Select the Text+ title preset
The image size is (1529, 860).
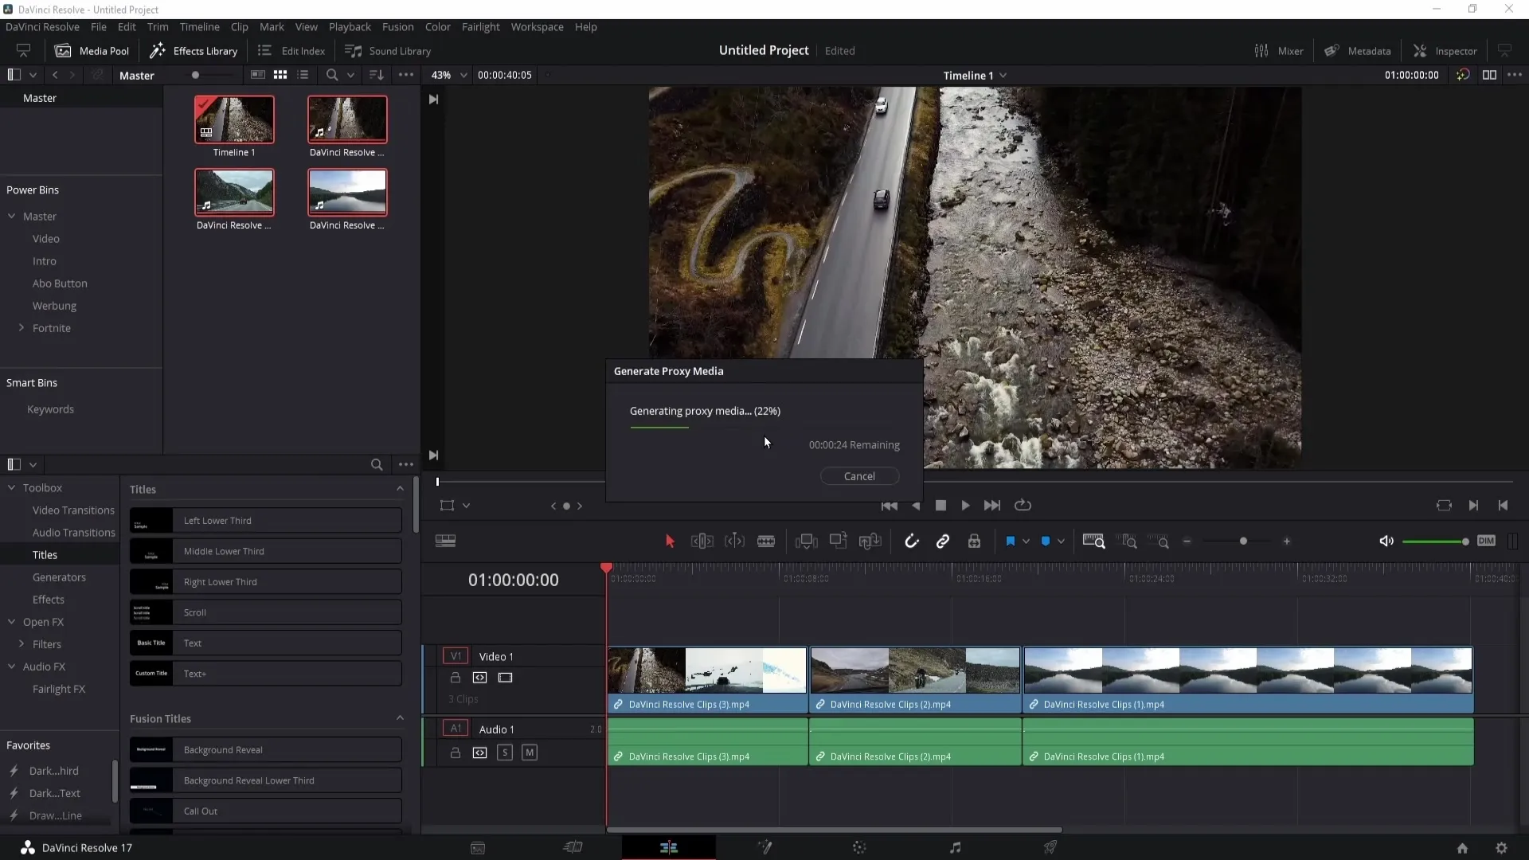(x=265, y=674)
